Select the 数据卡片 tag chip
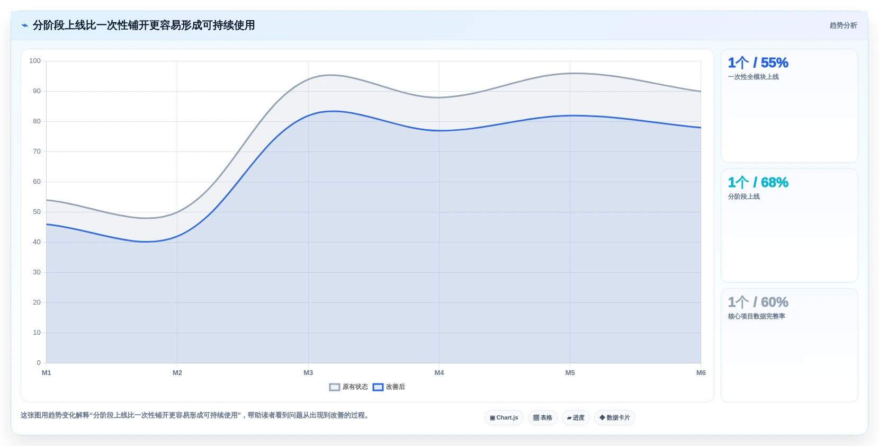The image size is (879, 446). point(615,418)
